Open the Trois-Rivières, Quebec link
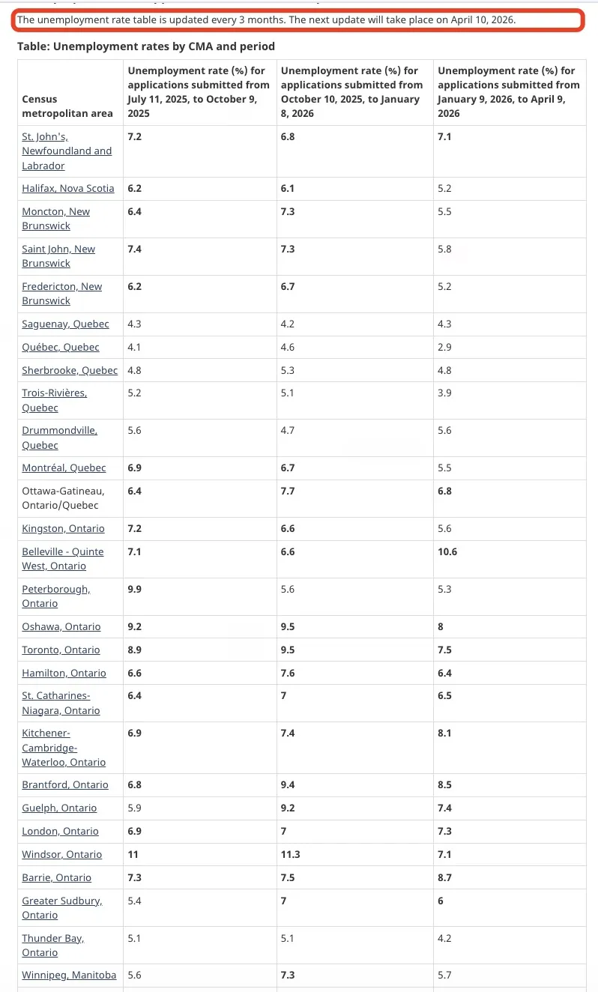This screenshot has height=992, width=598. [54, 400]
